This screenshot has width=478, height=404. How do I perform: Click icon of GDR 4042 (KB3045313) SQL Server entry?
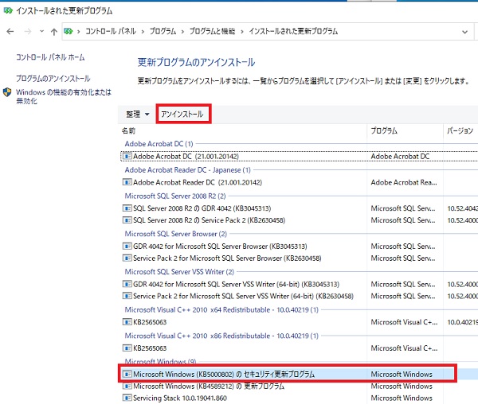click(x=127, y=208)
